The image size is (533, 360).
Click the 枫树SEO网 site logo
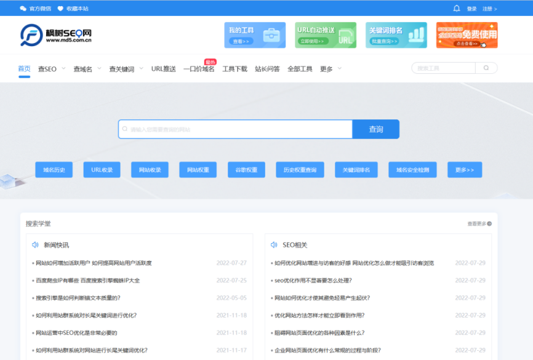pos(56,35)
